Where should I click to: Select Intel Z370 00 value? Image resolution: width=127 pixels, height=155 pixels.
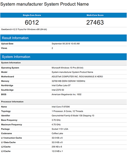[58, 90]
